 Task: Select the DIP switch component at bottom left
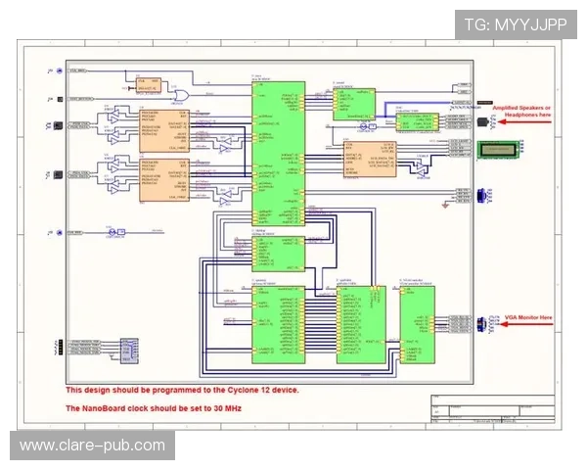[128, 349]
